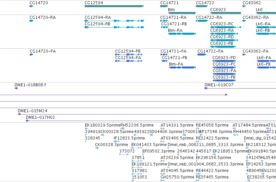Viewport: 276px width, 182px height.
Task: Select the CG6923-RA transcript
Action: (224, 34)
